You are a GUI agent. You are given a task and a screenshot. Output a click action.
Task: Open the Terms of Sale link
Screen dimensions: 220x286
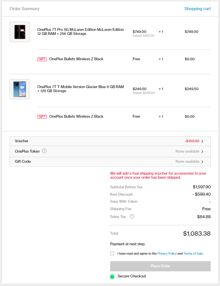[x=193, y=253]
